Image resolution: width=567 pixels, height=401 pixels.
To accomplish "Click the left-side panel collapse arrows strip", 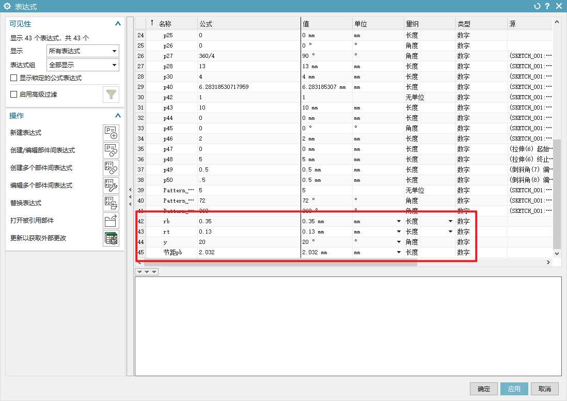I will click(x=130, y=197).
